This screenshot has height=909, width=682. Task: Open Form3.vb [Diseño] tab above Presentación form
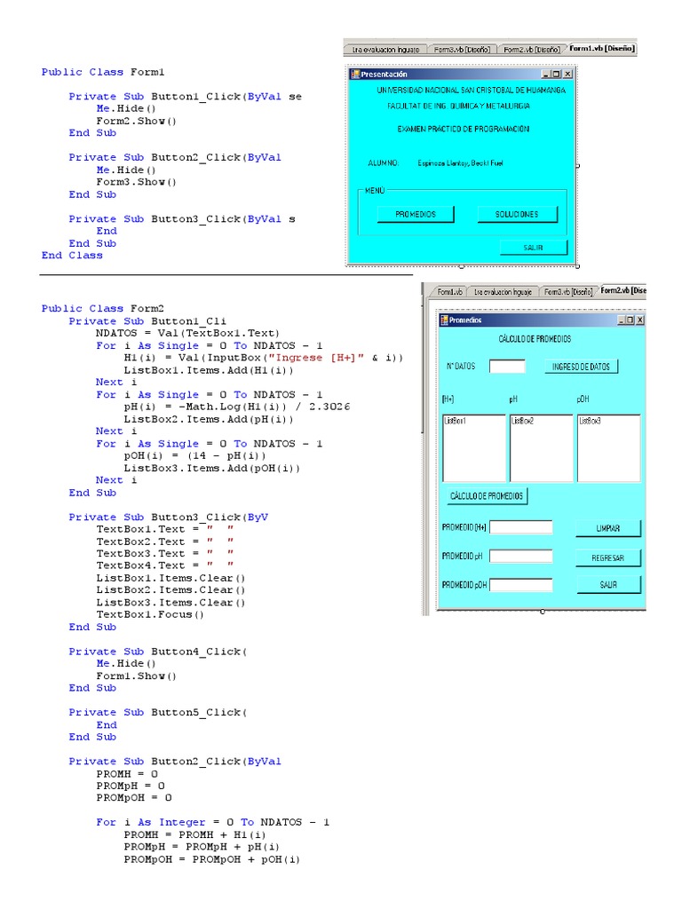(x=462, y=50)
